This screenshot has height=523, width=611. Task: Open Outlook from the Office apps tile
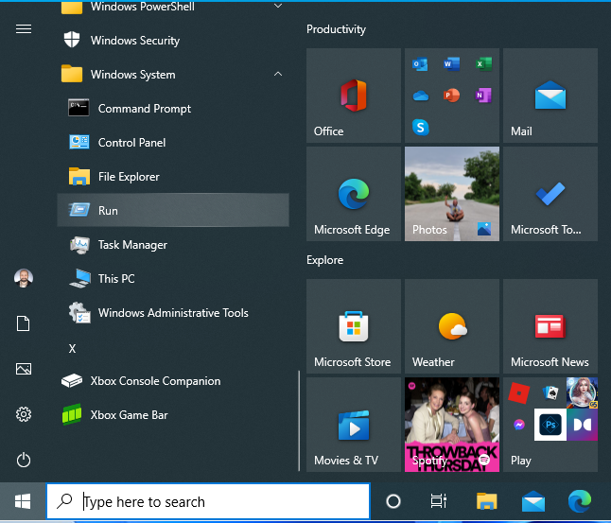[x=420, y=64]
